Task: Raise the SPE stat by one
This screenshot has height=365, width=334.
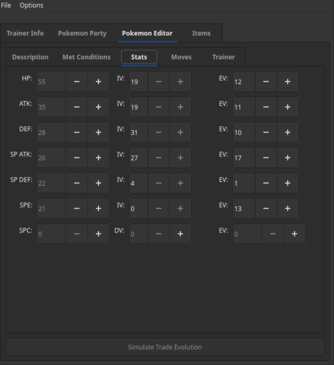Action: coord(98,209)
